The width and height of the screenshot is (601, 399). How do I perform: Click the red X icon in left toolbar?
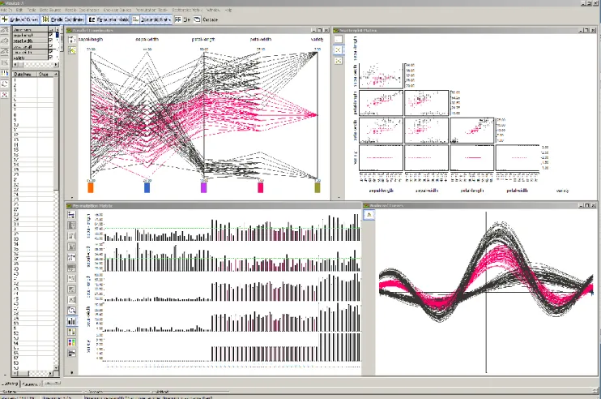[5, 94]
